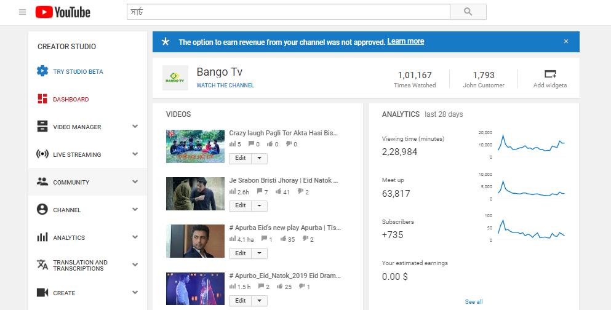Viewport: 611px width, 310px height.
Task: Click likes icon showing 41
Action: [278, 191]
